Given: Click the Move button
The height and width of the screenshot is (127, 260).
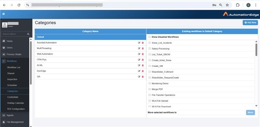Looking at the screenshot, I should 250,112.
